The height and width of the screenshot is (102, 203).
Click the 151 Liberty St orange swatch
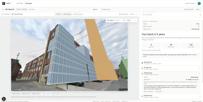coord(142,68)
